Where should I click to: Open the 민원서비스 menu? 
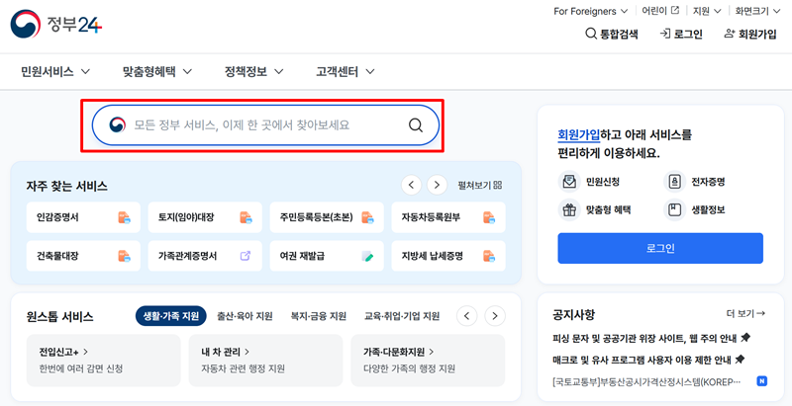click(x=55, y=72)
